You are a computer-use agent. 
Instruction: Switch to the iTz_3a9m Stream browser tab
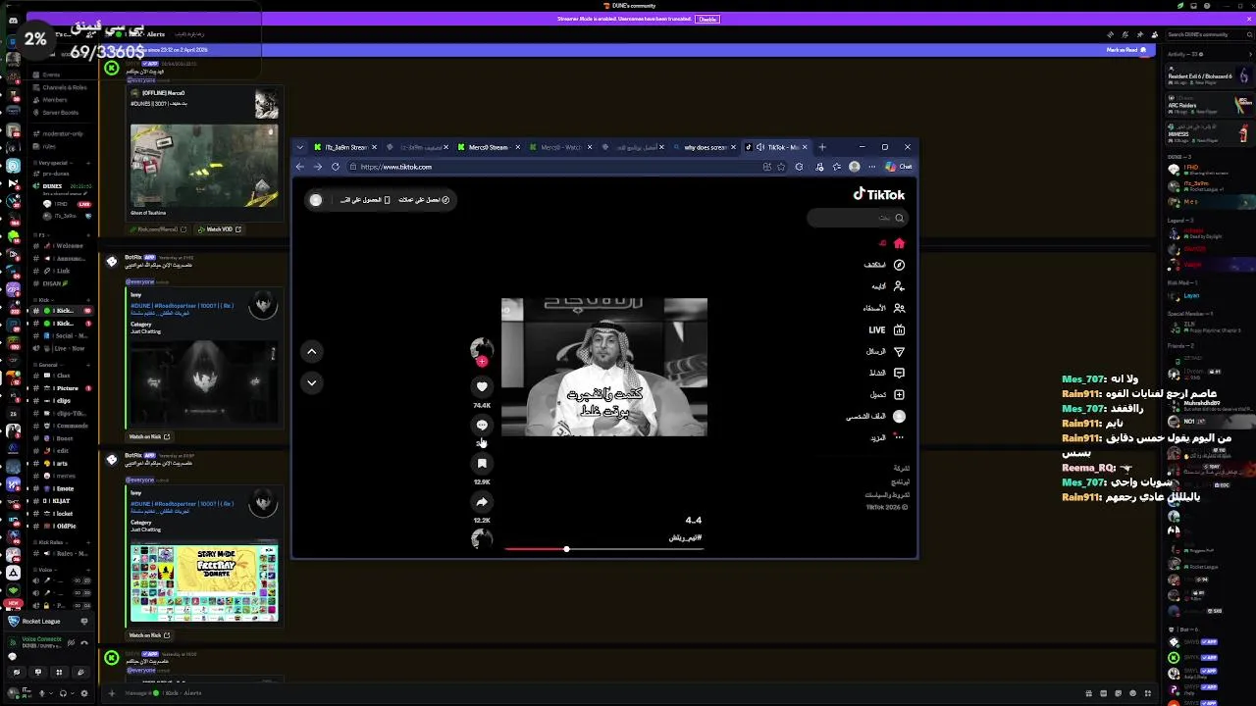[344, 147]
